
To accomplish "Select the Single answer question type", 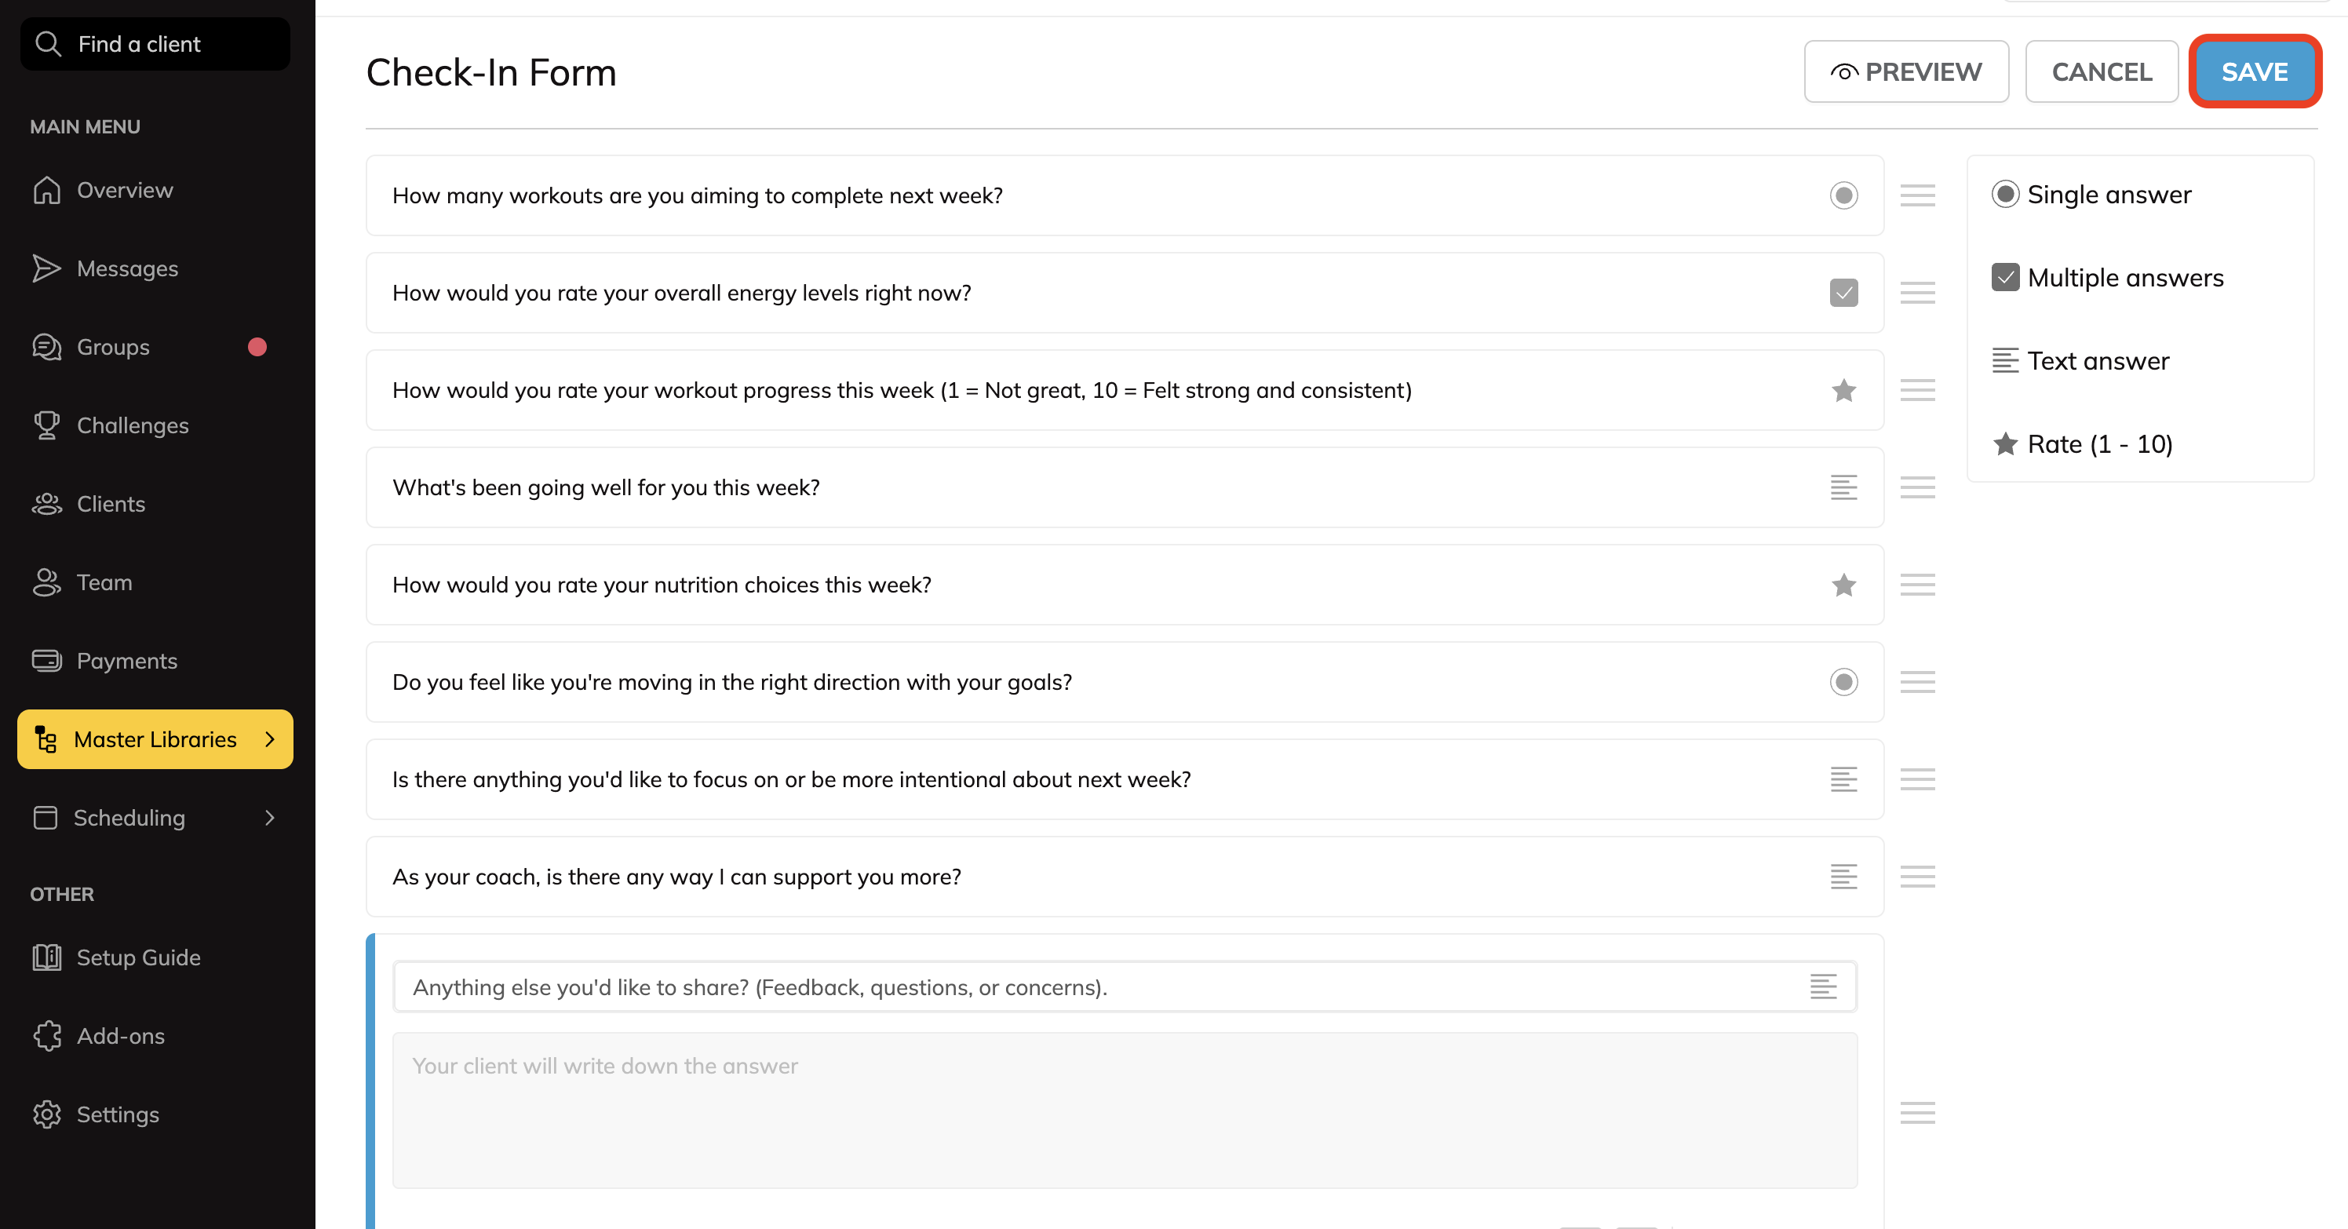I will coord(2092,194).
